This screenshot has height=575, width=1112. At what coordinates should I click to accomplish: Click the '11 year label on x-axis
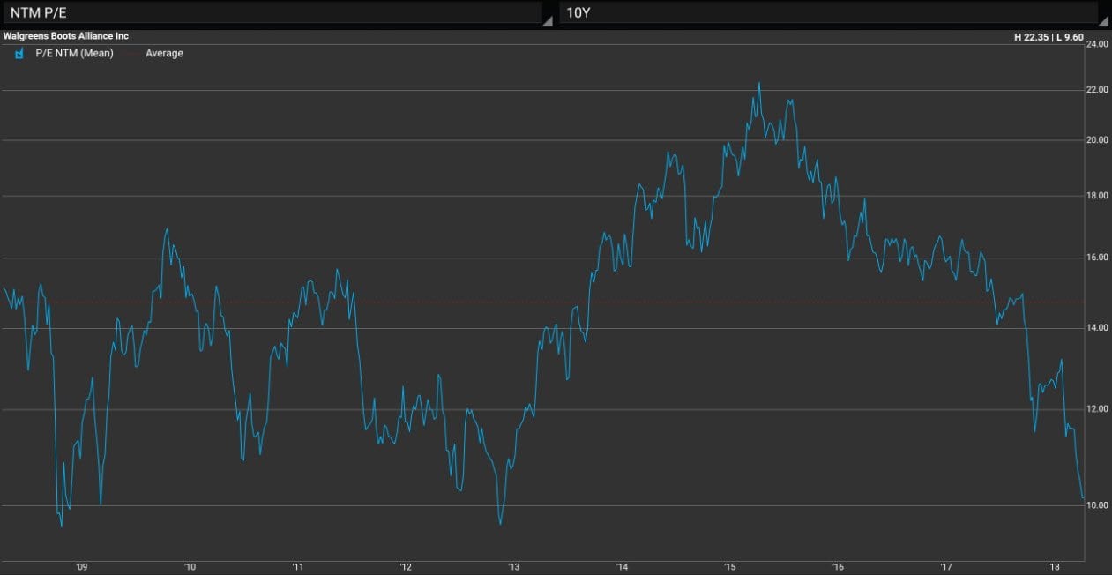click(x=297, y=567)
